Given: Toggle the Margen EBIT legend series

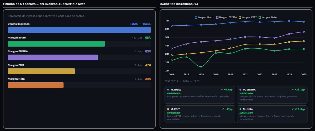Looking at the screenshot, I should (x=248, y=17).
